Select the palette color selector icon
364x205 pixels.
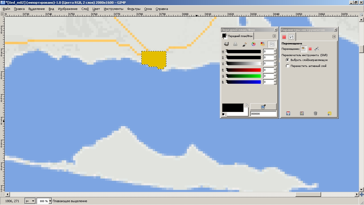263,44
